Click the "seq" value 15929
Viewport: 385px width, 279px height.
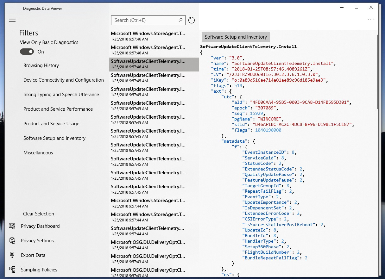click(x=256, y=114)
